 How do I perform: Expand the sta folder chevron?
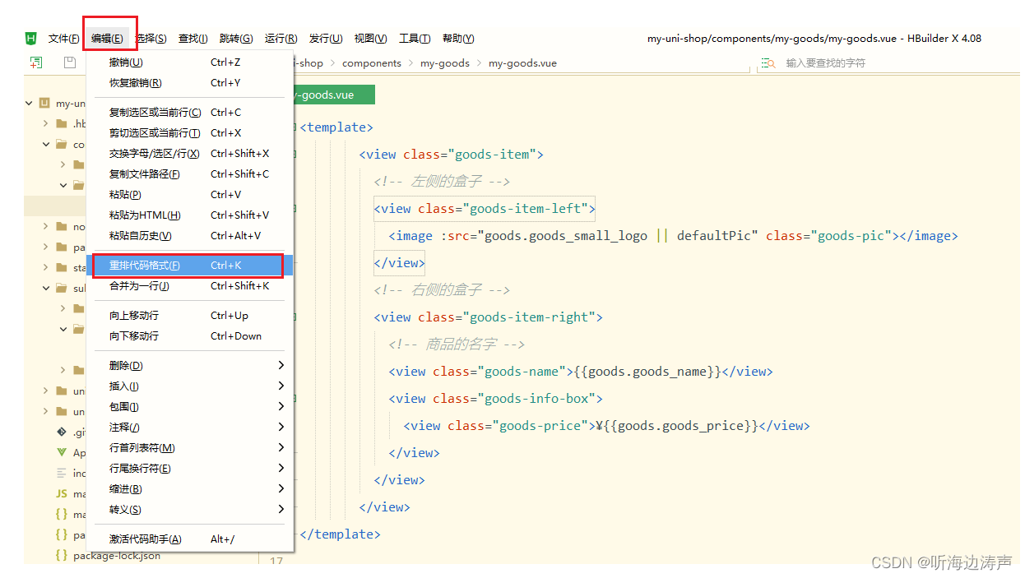point(46,267)
